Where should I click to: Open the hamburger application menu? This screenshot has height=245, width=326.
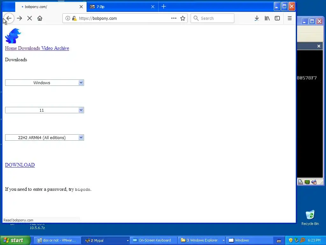click(290, 18)
